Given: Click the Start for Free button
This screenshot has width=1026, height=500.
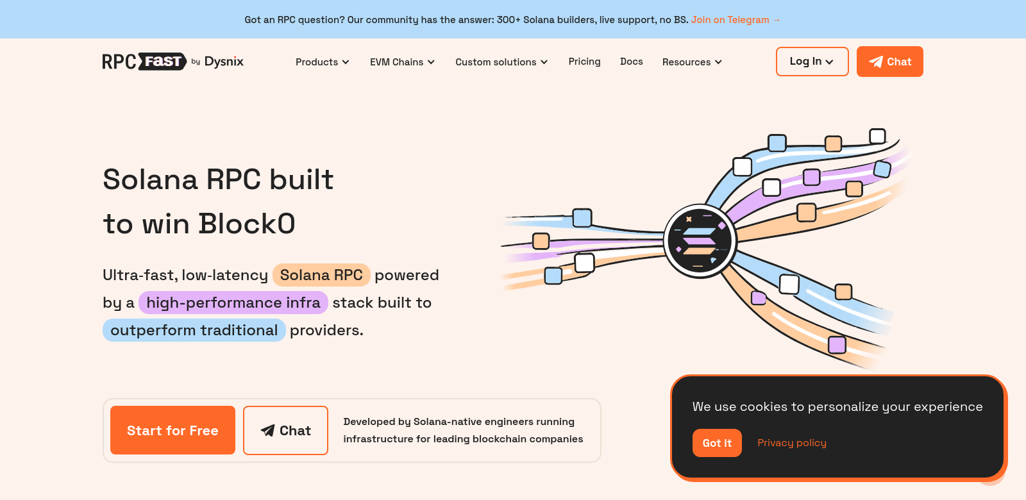Looking at the screenshot, I should [172, 430].
